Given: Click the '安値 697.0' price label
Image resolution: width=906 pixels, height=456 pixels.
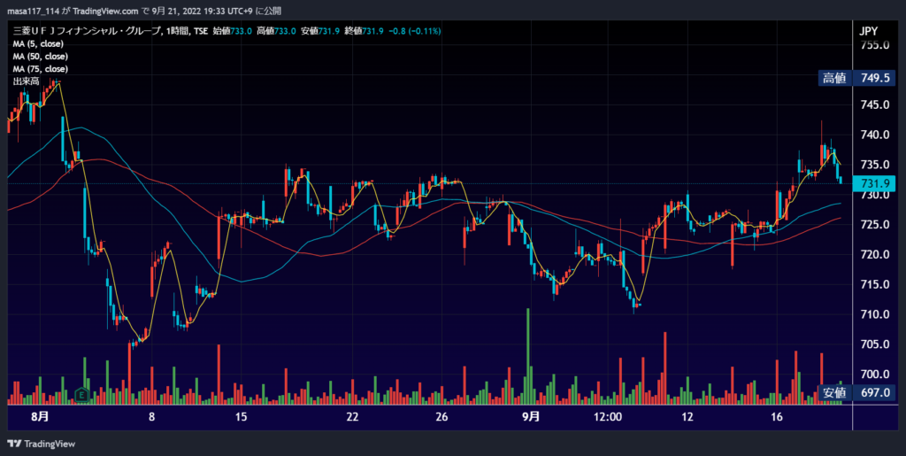Looking at the screenshot, I should pyautogui.click(x=856, y=393).
